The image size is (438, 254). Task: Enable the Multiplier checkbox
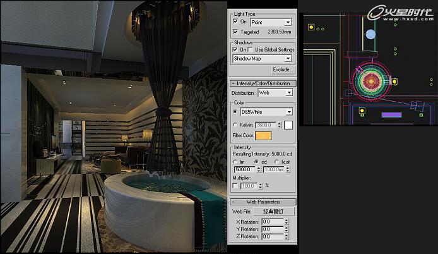pyautogui.click(x=235, y=186)
